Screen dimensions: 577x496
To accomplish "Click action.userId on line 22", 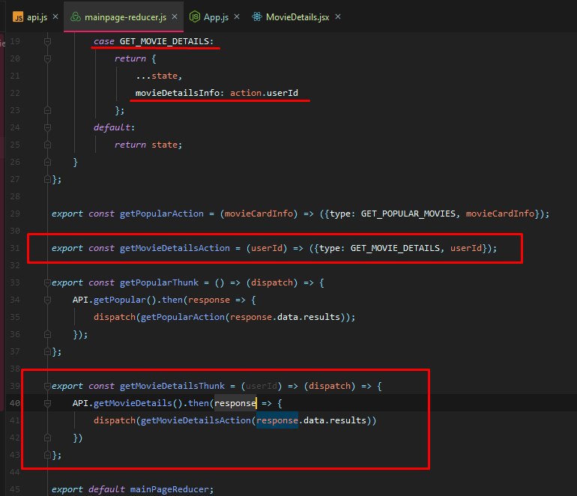I will click(x=264, y=93).
